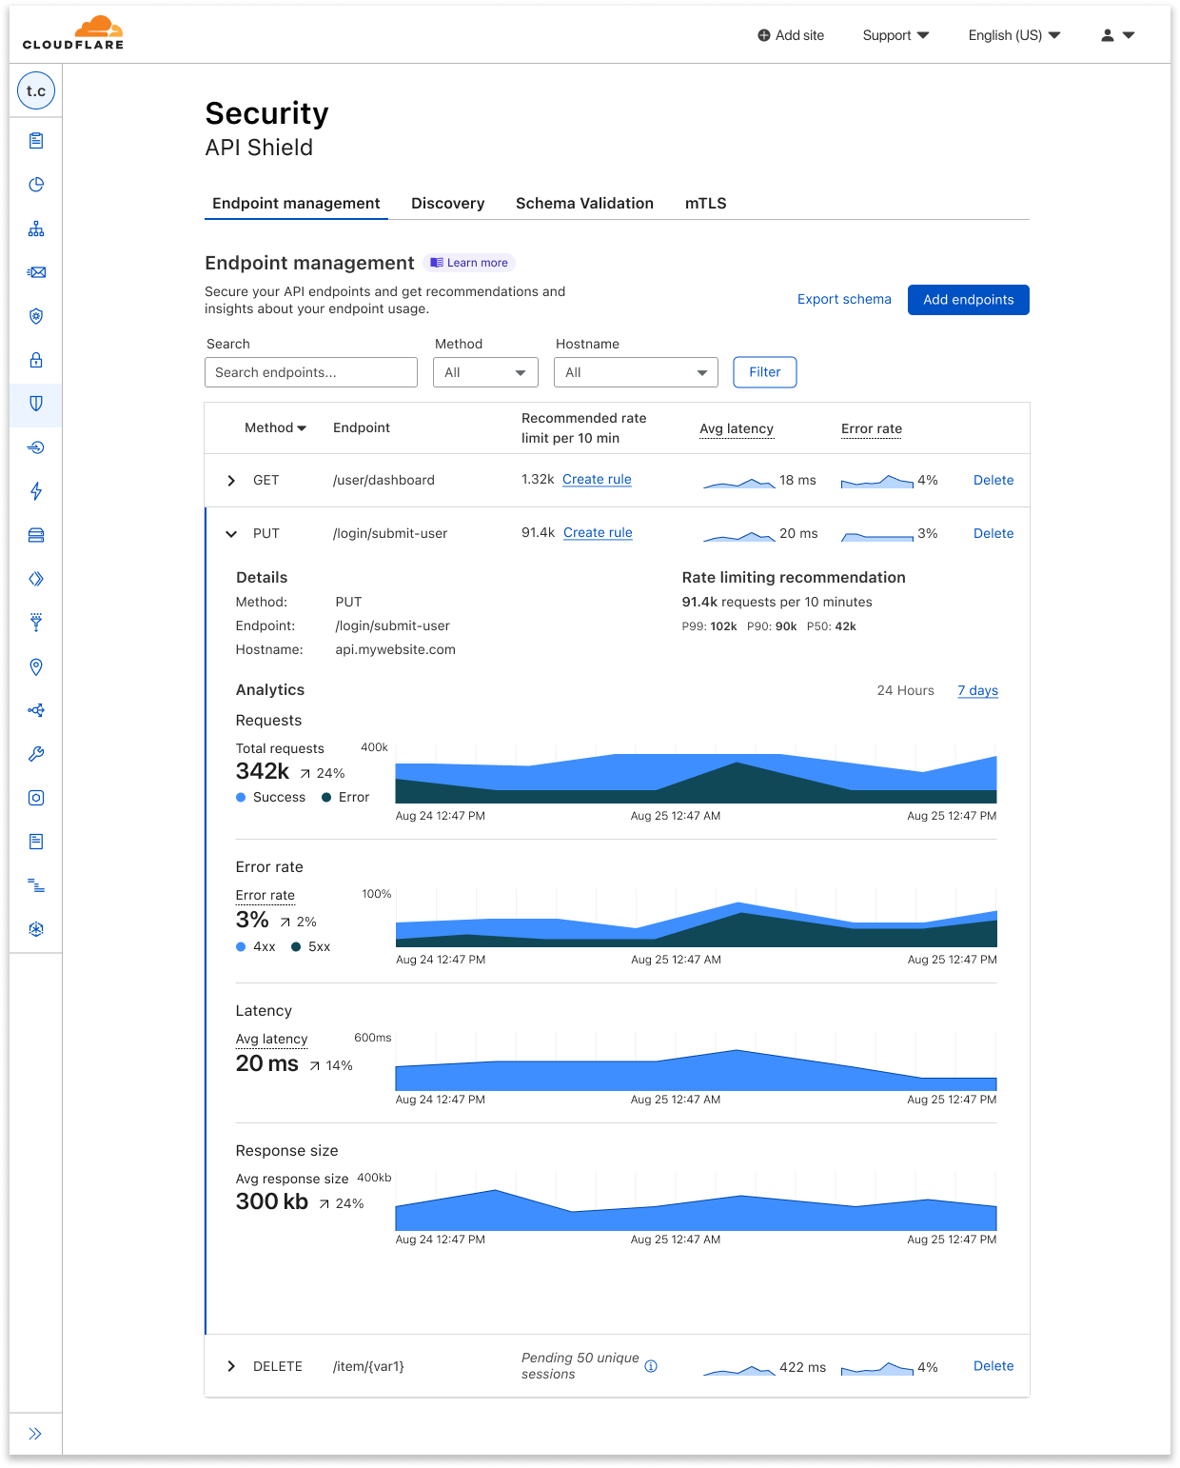Click the Add endpoints button
Viewport: 1180px width, 1468px height.
(x=968, y=300)
